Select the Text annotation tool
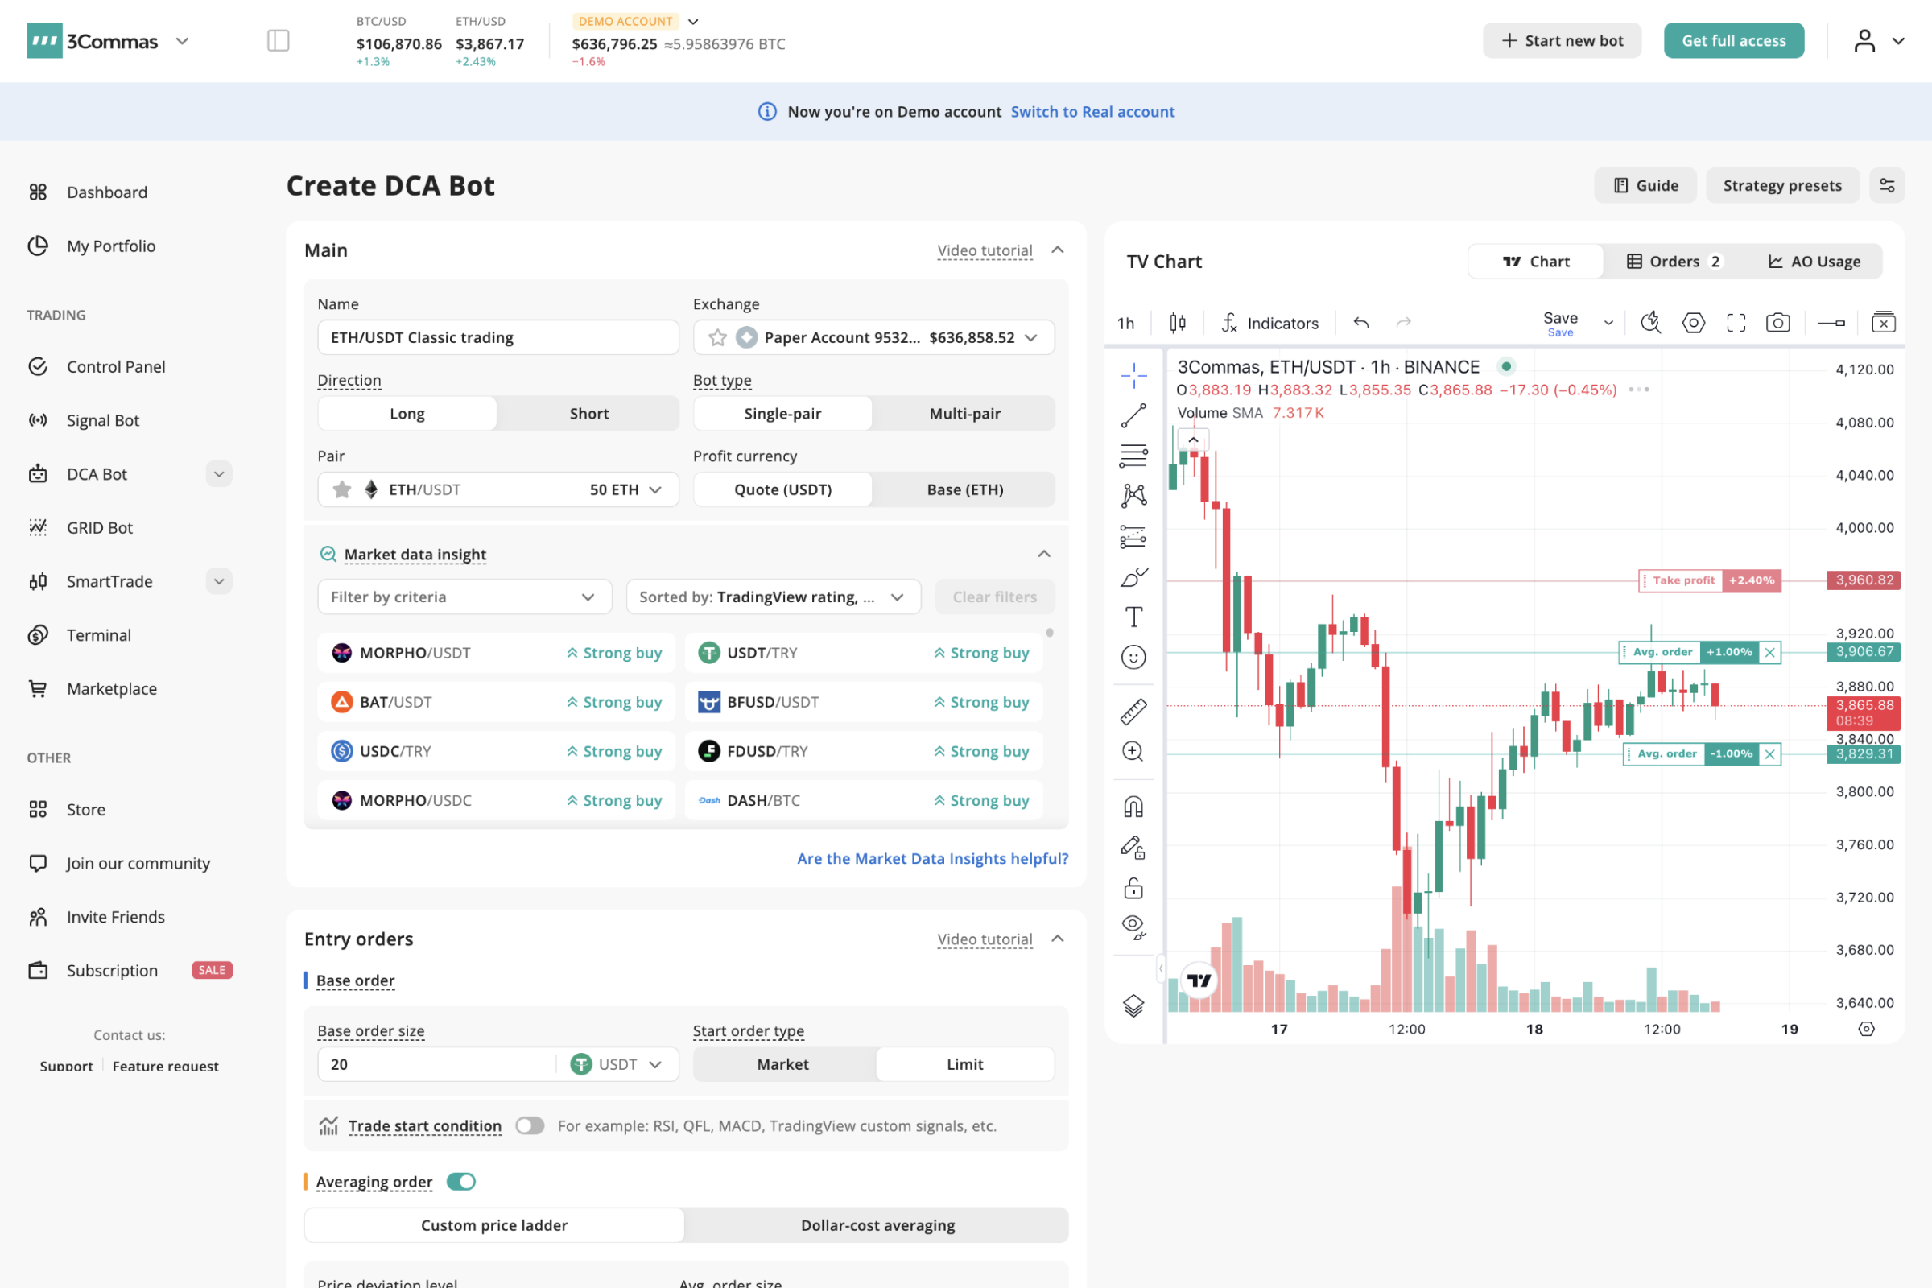The image size is (1932, 1288). (1133, 615)
